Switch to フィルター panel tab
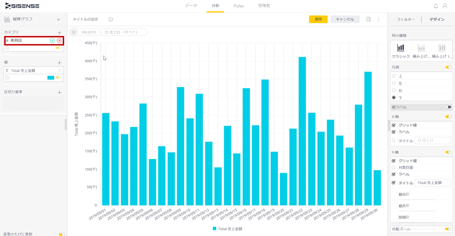 coord(406,19)
